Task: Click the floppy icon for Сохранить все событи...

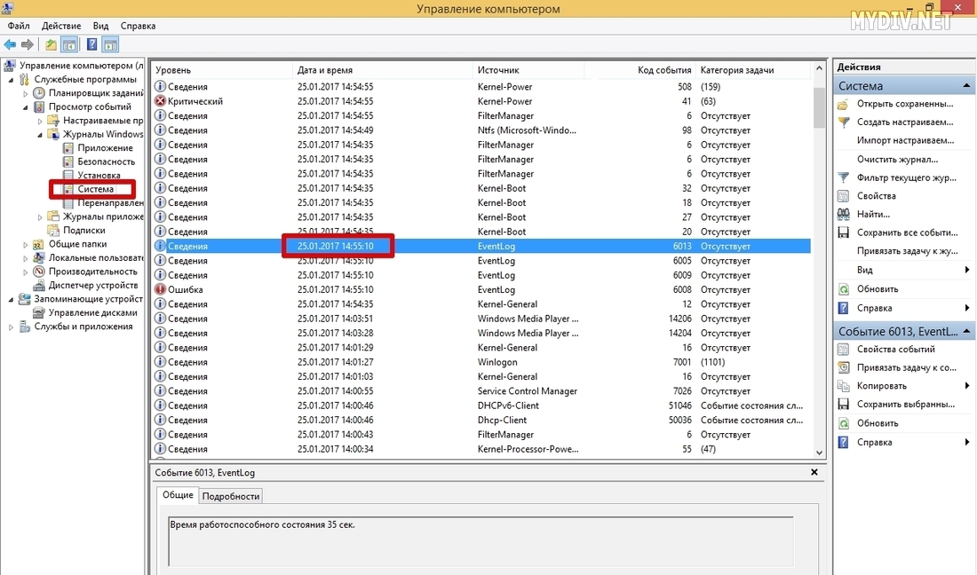Action: [843, 232]
